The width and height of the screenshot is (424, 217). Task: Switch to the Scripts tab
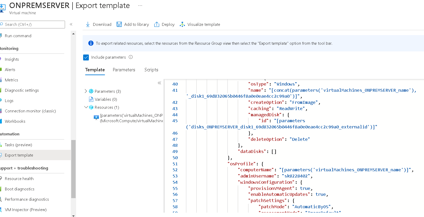(x=151, y=70)
